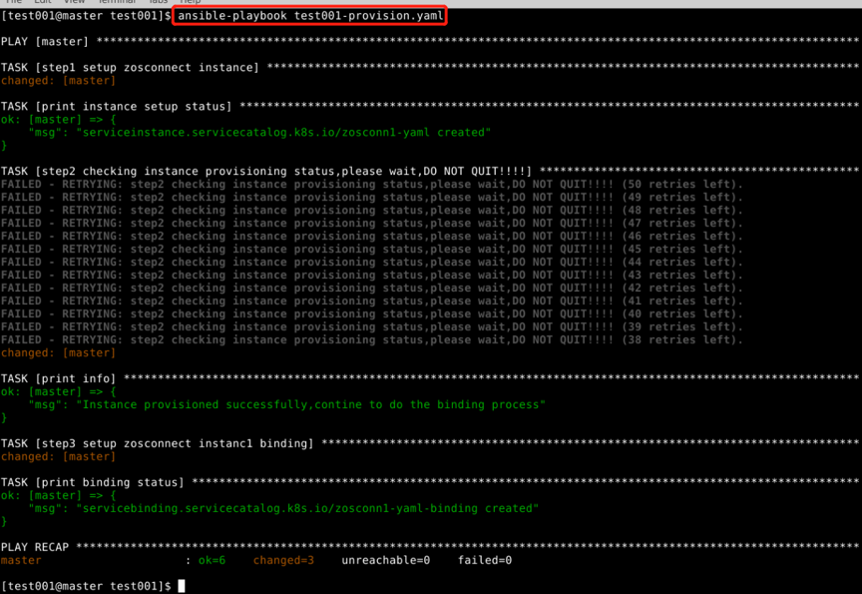Screen dimensions: 862x594
Task: Click the retry line showing '(43 retries left)'
Action: (371, 275)
